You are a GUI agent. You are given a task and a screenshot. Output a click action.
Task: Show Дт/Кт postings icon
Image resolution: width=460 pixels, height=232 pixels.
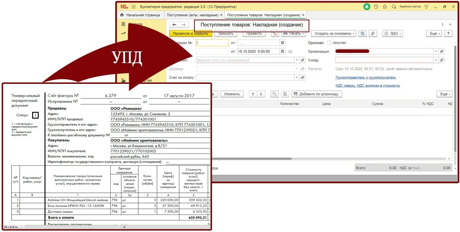275,33
